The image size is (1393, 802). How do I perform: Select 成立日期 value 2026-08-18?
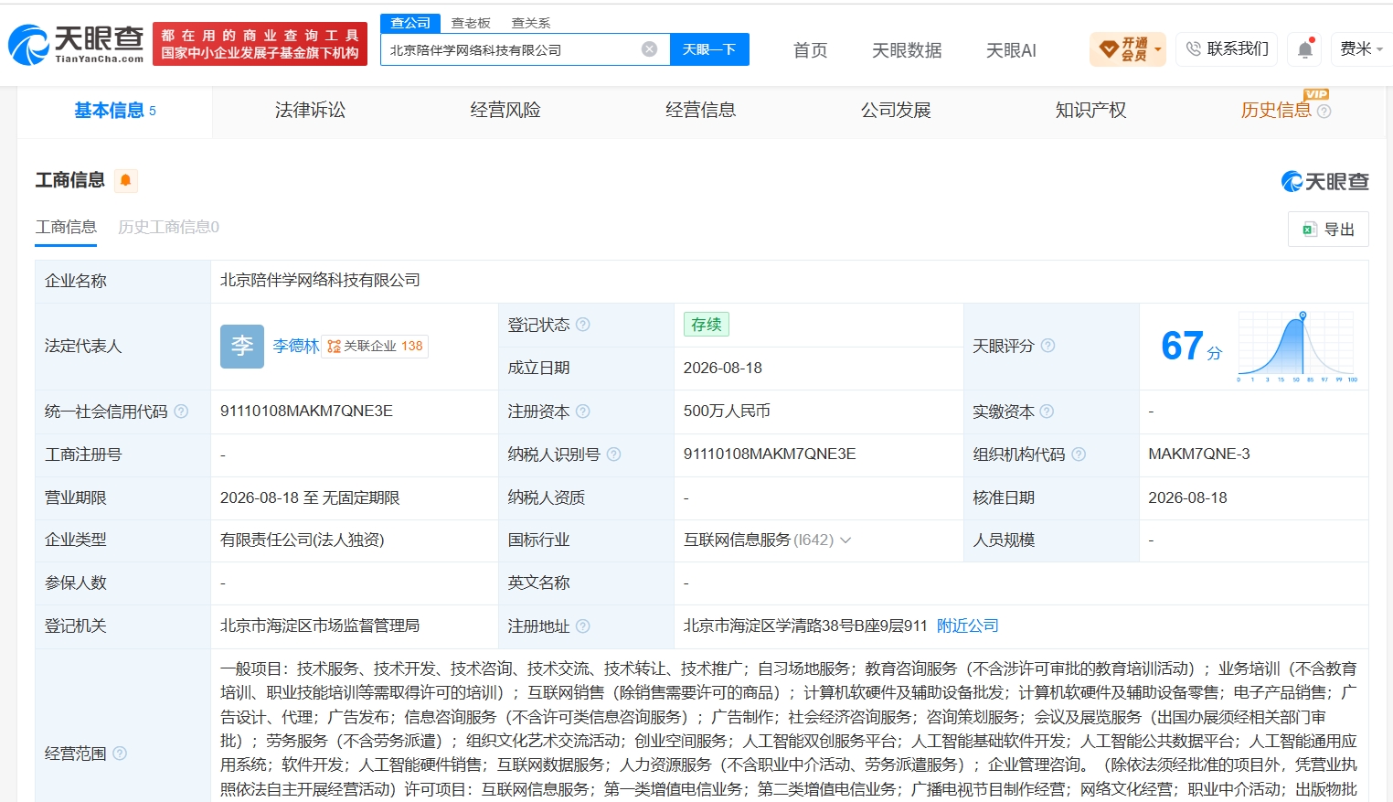[x=723, y=368]
